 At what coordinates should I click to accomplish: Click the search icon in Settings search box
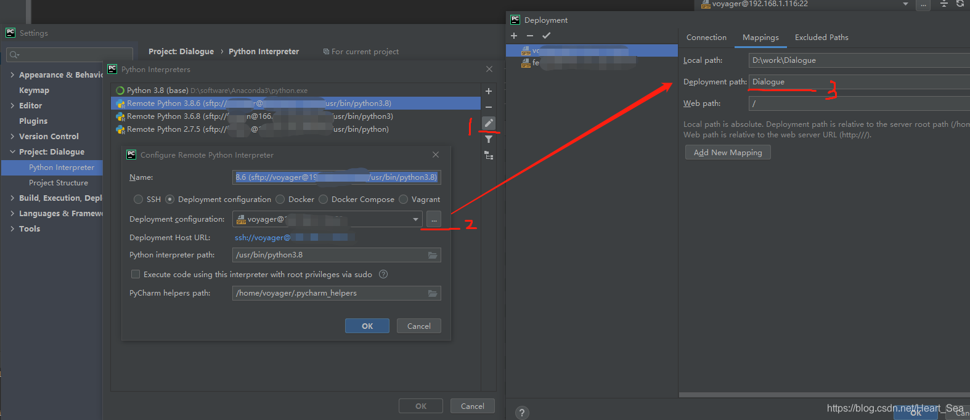[x=14, y=55]
